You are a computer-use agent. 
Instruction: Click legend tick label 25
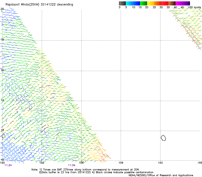(x=154, y=7)
